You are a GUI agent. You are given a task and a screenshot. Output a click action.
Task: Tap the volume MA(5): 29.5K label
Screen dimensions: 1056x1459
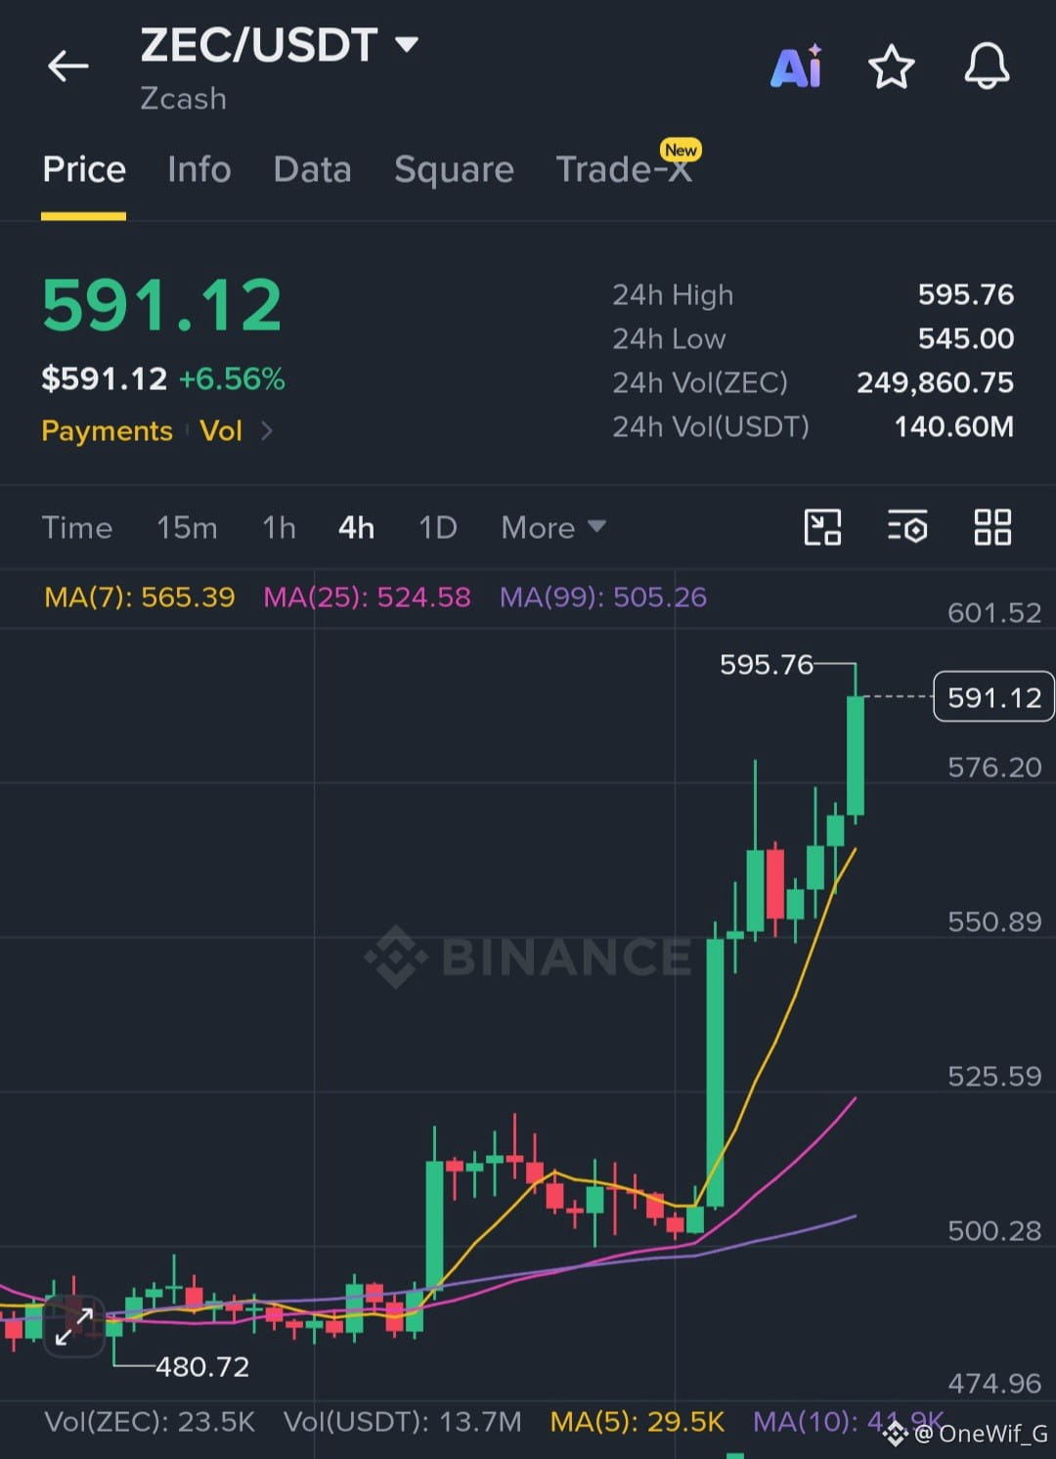[x=637, y=1421]
